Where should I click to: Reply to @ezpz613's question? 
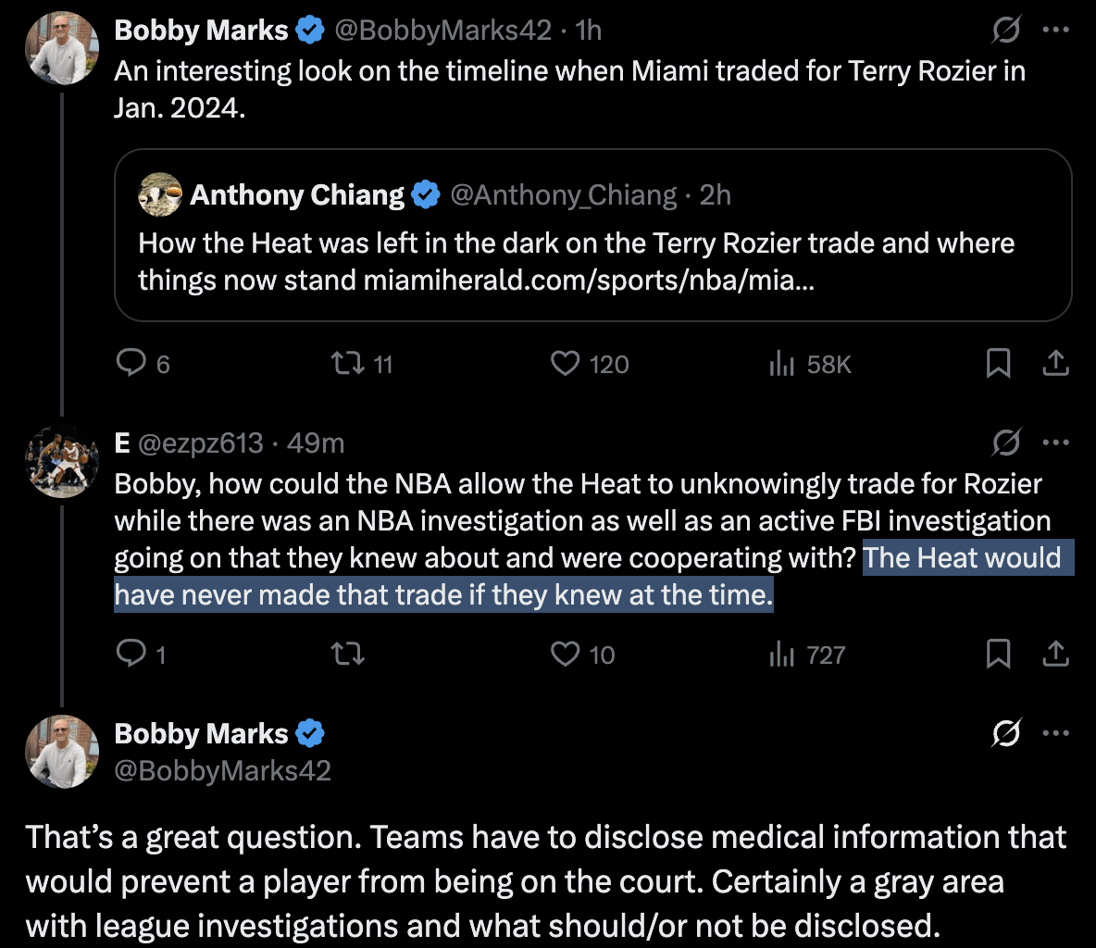pos(132,655)
